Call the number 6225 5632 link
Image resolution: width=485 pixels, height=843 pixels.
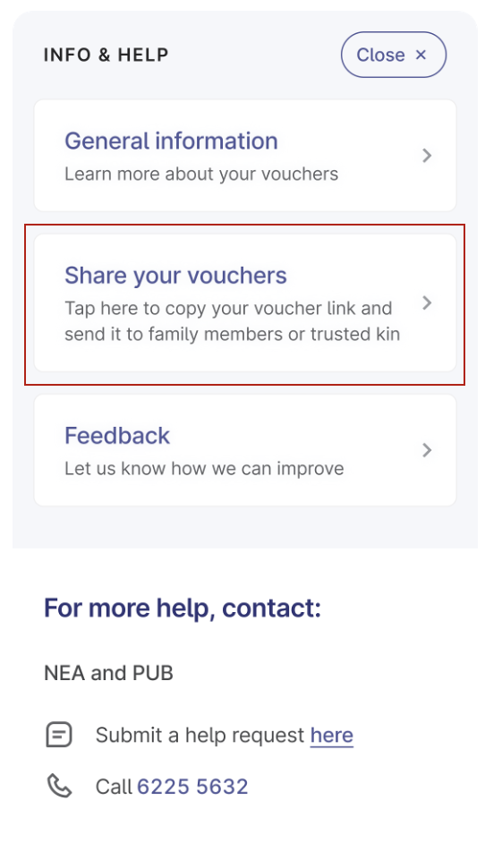pos(192,787)
